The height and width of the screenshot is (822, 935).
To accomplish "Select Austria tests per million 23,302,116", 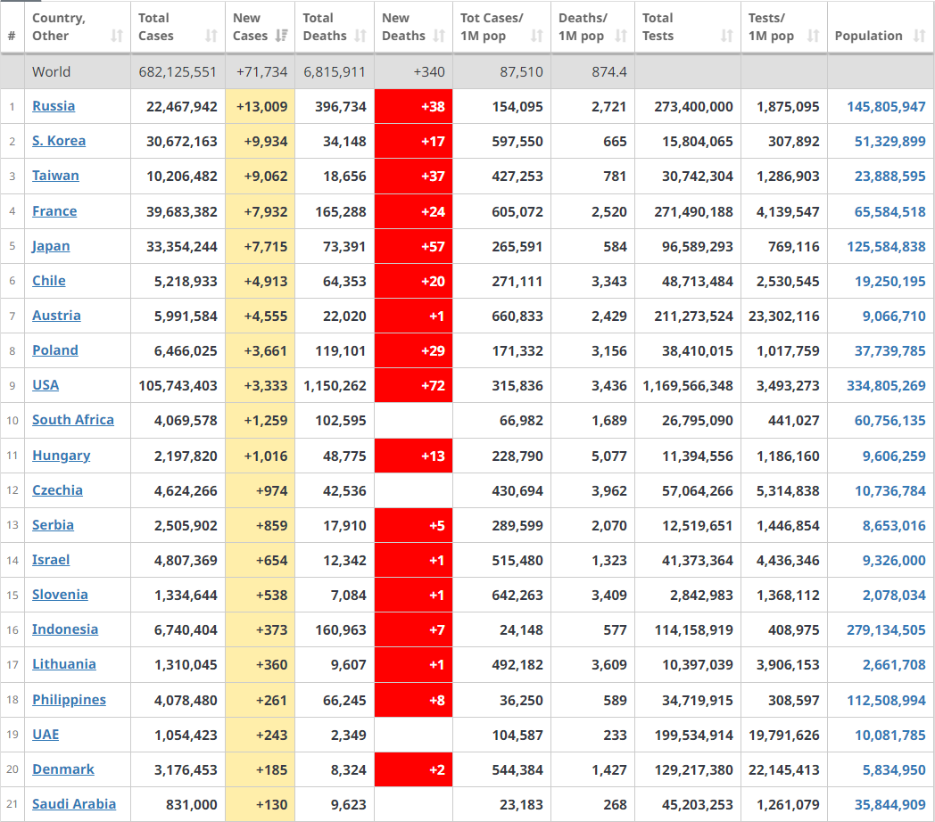I will pyautogui.click(x=783, y=316).
